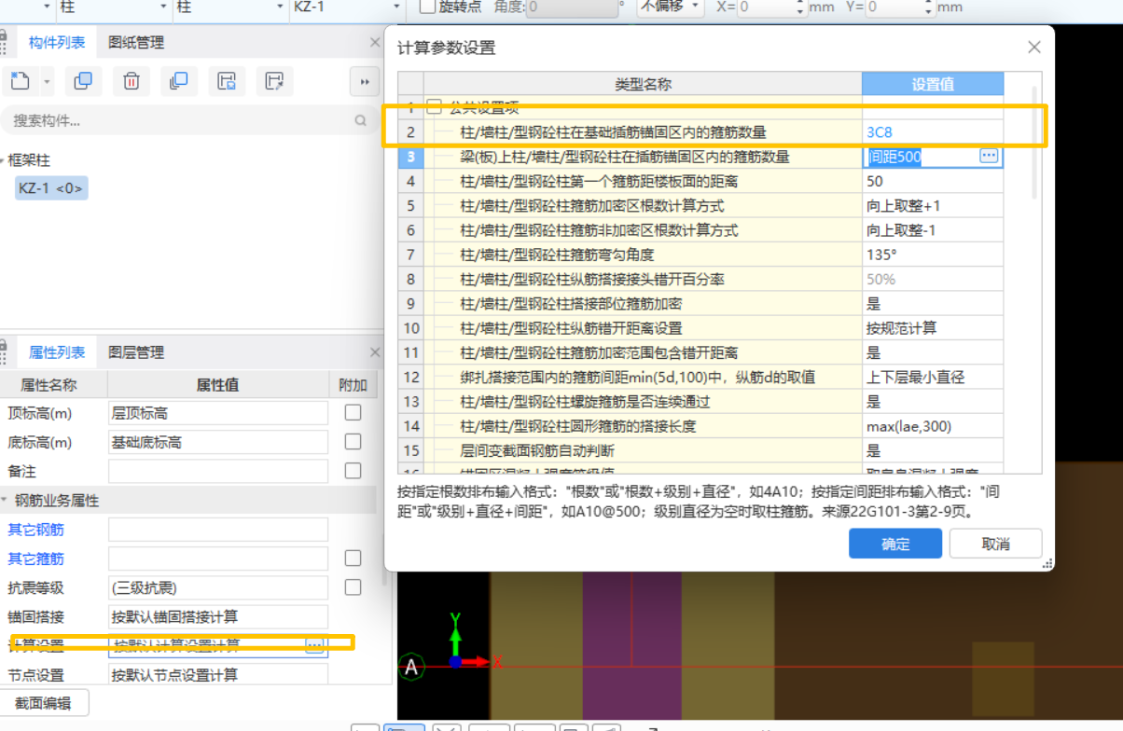Image resolution: width=1123 pixels, height=731 pixels.
Task: Expand more toolbar items with double-arrow button
Action: [365, 82]
